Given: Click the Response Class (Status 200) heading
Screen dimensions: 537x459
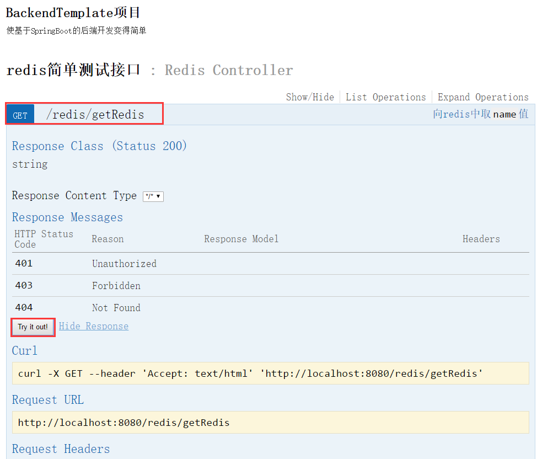Looking at the screenshot, I should click(99, 146).
